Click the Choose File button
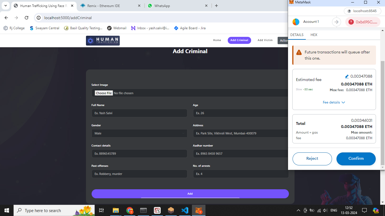 104,93
